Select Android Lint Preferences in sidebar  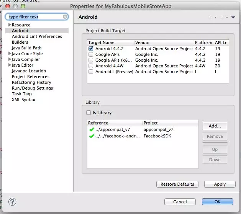click(x=37, y=36)
